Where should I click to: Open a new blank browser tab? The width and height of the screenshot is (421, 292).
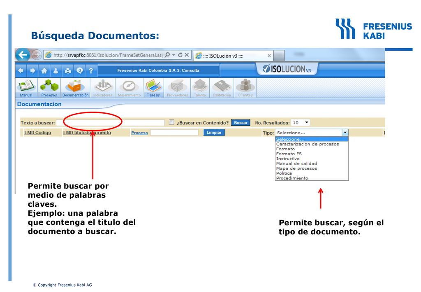tap(279, 56)
